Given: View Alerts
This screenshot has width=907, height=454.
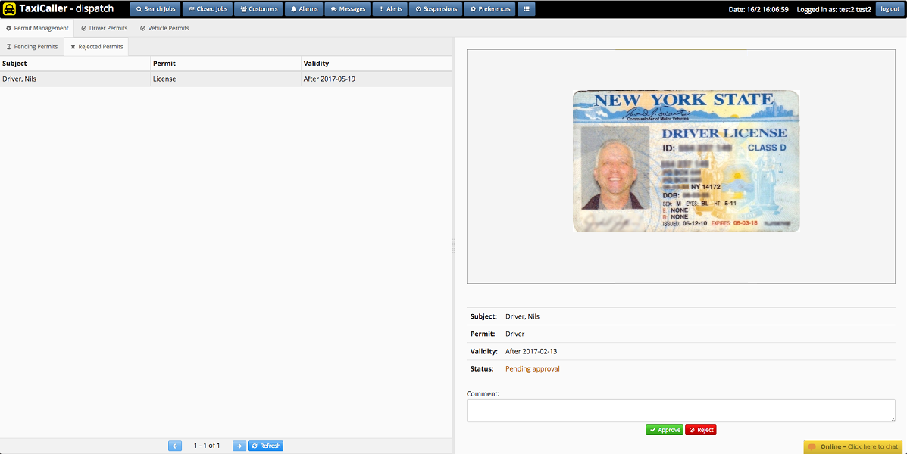Looking at the screenshot, I should click(390, 9).
